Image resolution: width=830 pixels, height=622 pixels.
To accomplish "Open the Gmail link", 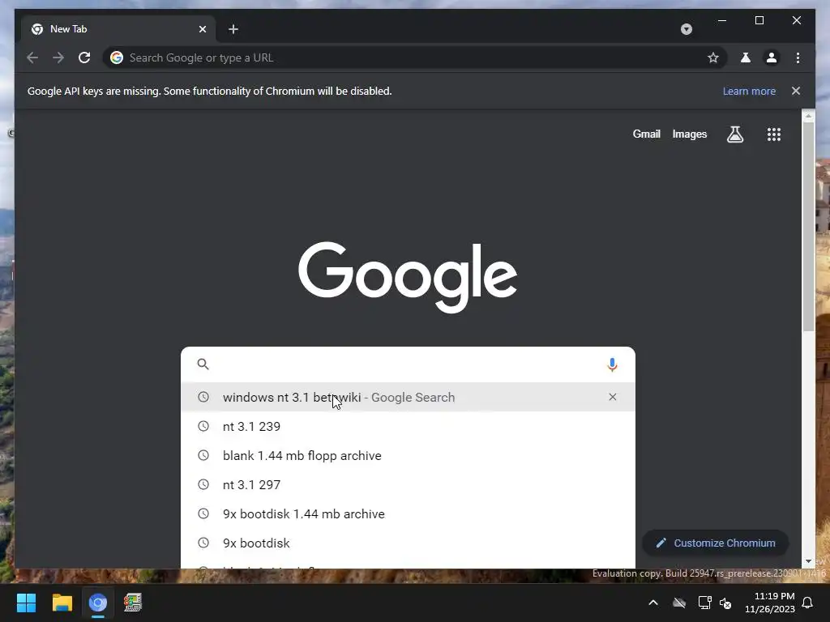I will point(646,134).
